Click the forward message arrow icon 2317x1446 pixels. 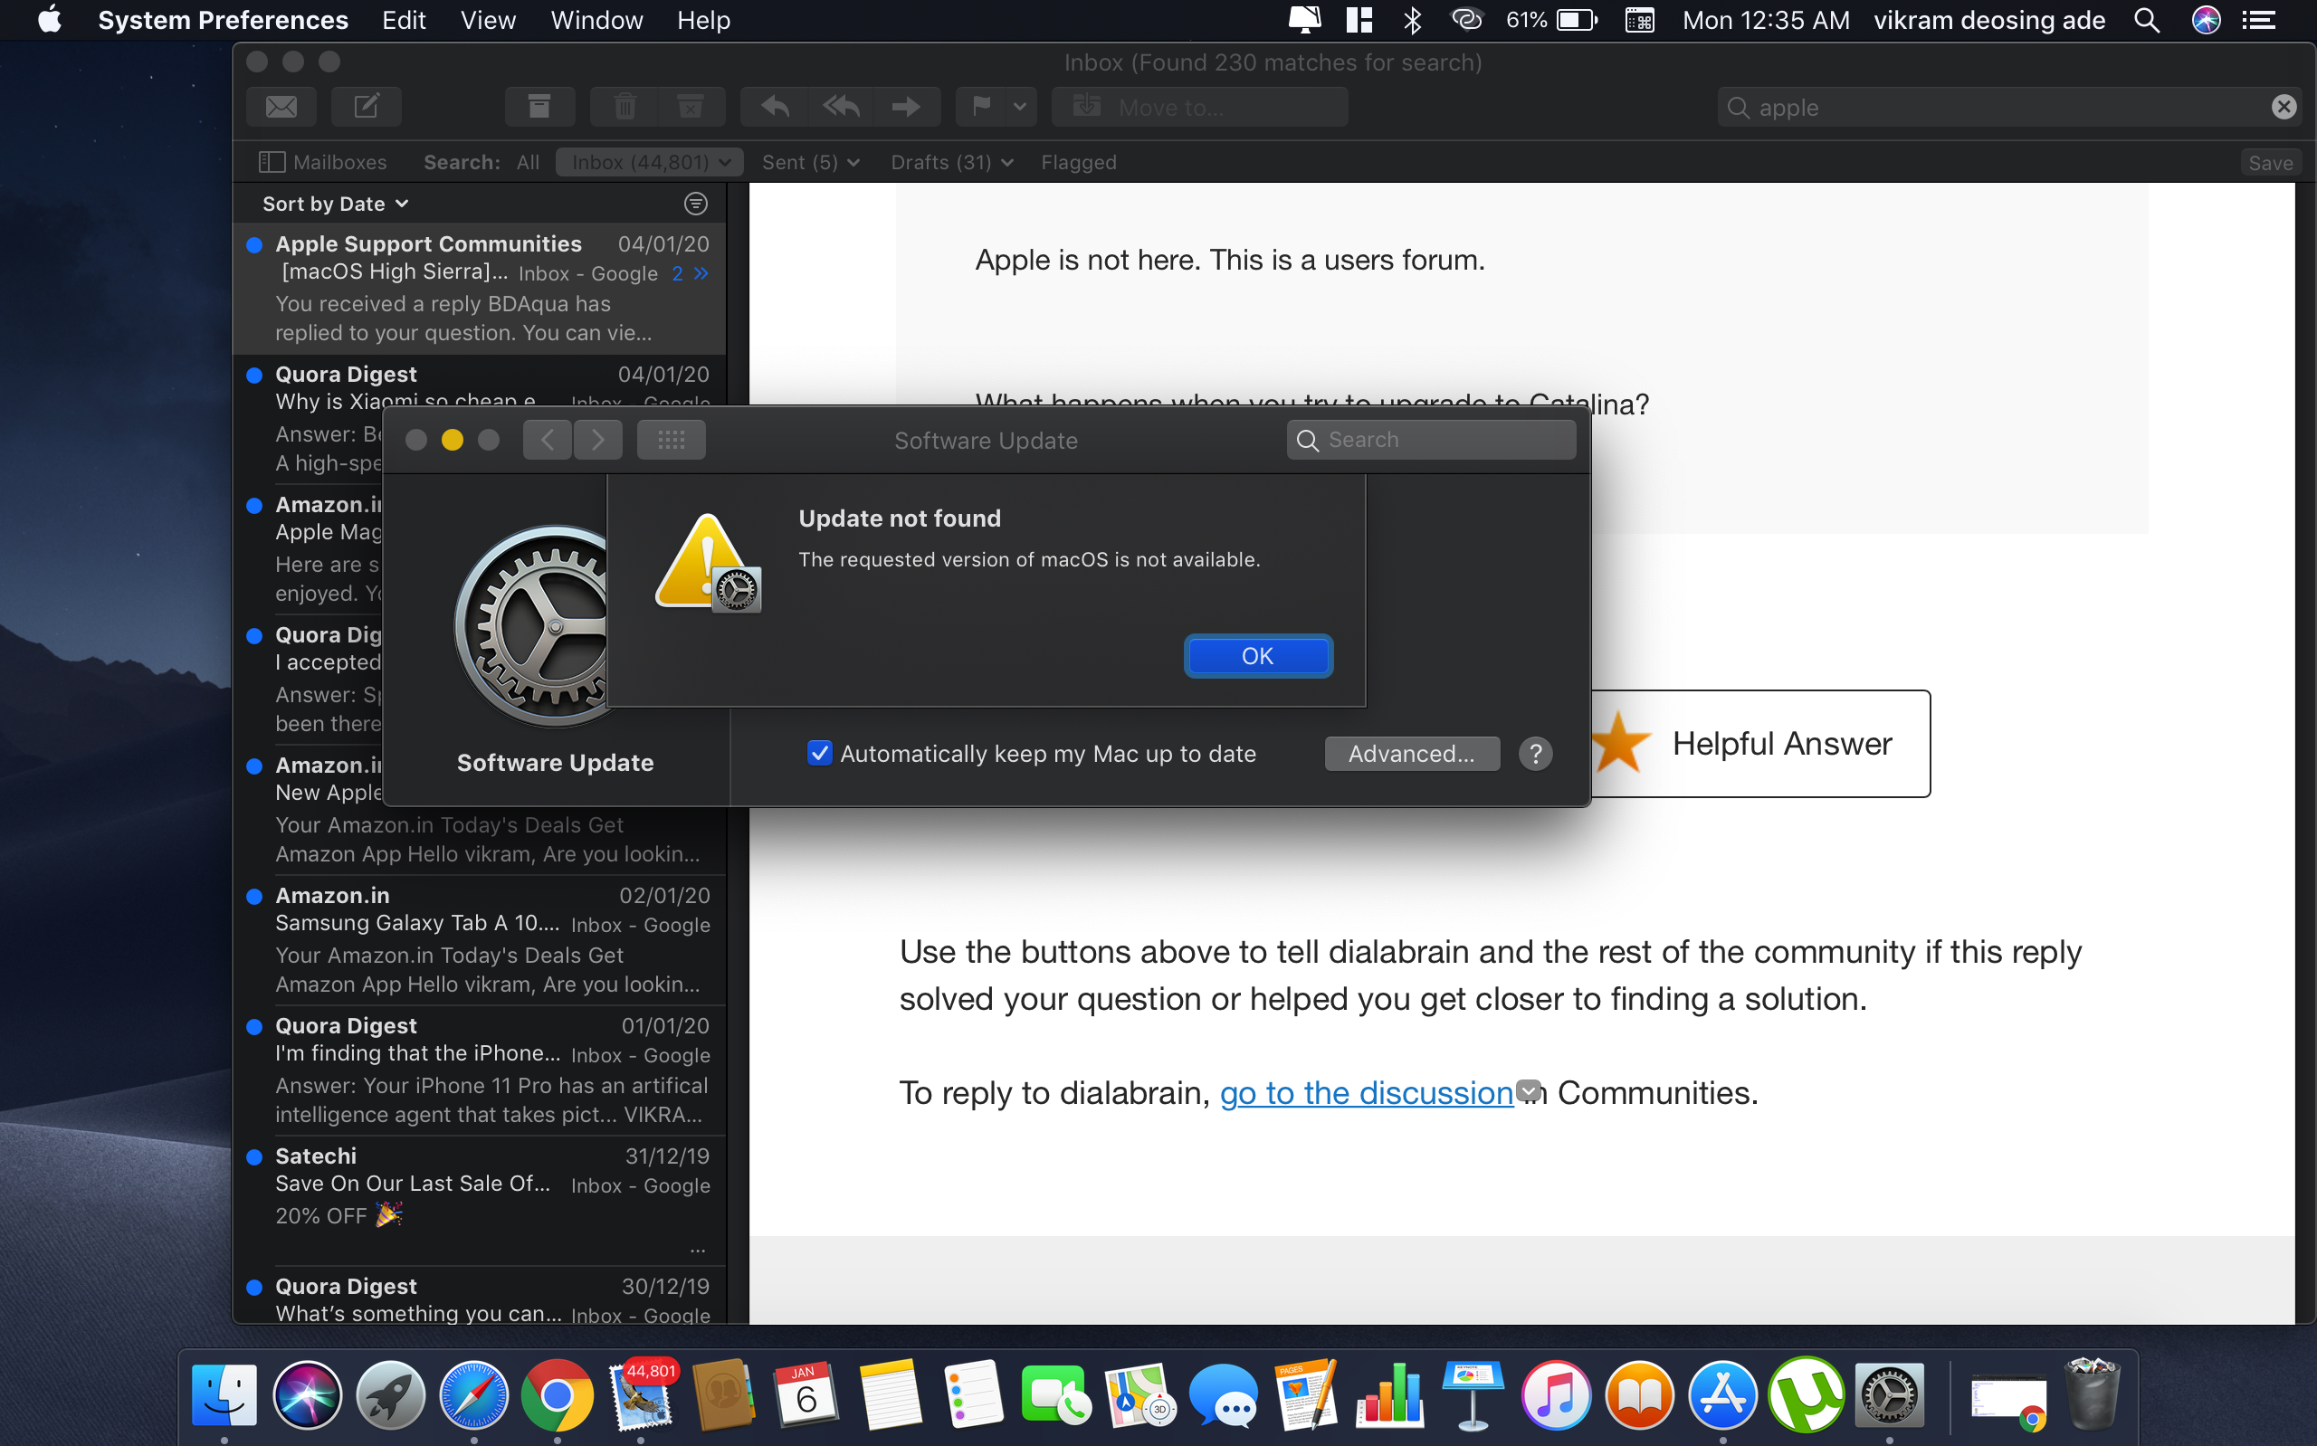(906, 106)
